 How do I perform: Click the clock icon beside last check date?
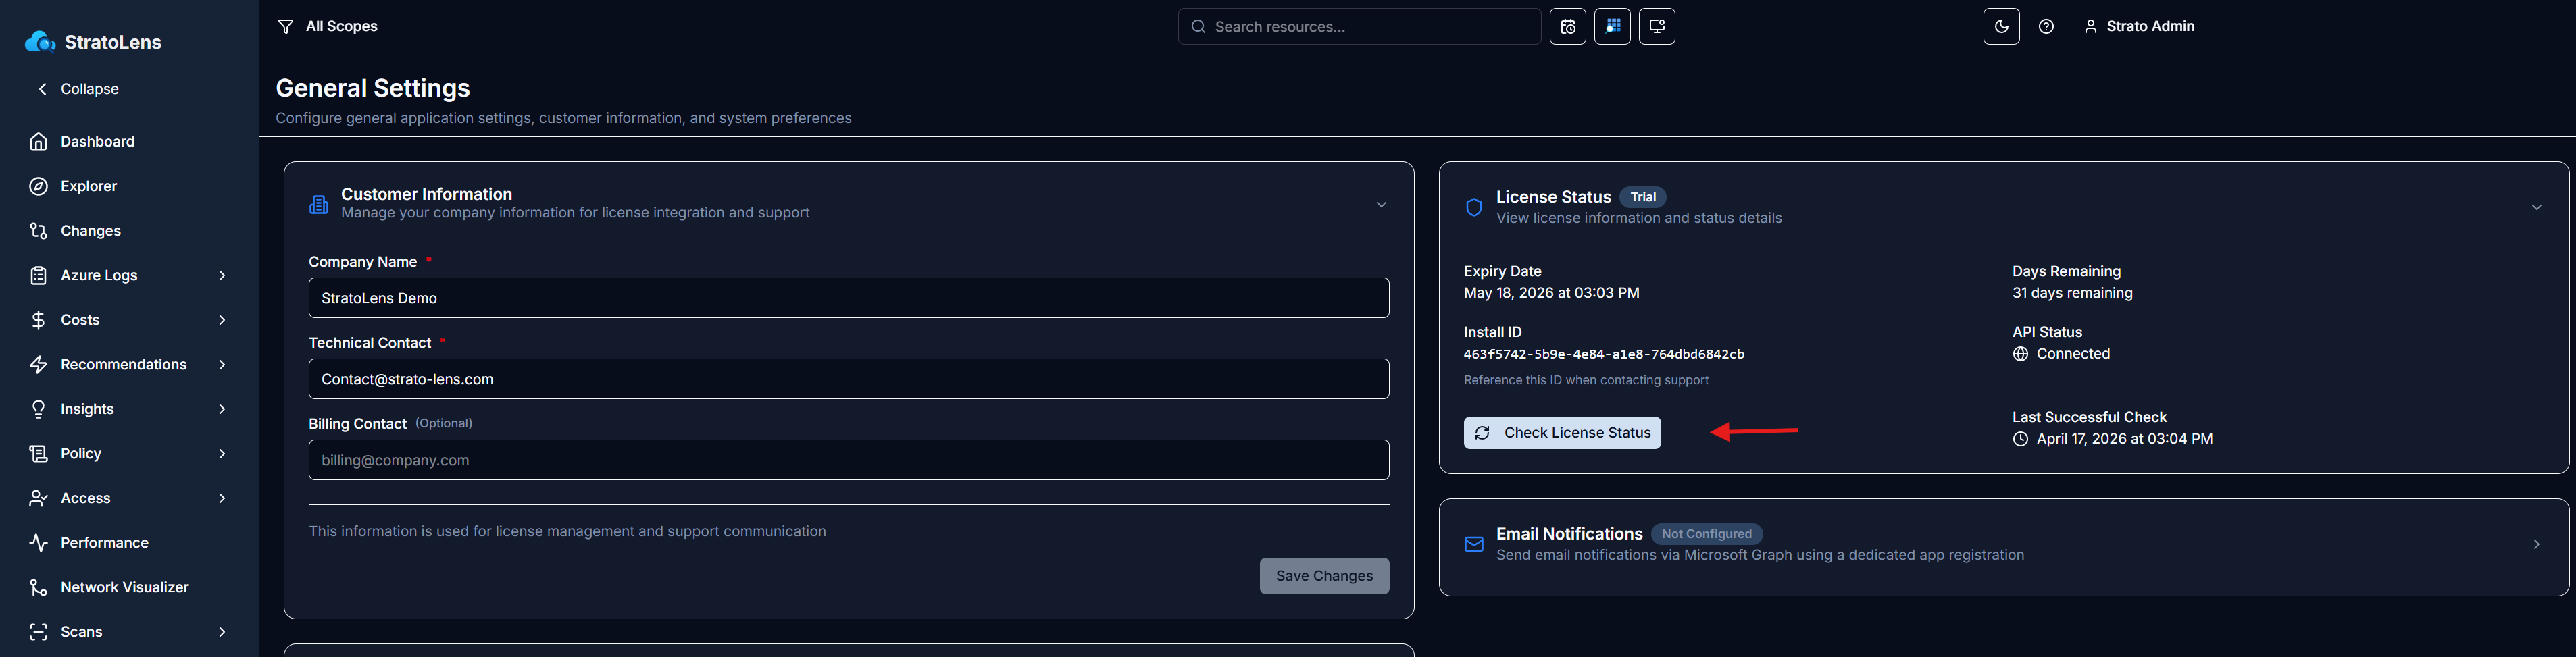point(2020,439)
